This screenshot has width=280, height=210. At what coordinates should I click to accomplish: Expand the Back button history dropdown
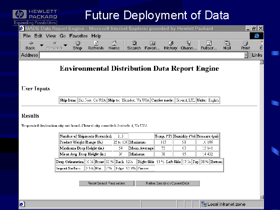click(42, 45)
